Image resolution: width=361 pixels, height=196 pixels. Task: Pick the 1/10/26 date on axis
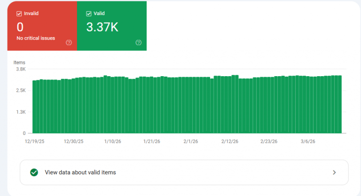[113, 141]
